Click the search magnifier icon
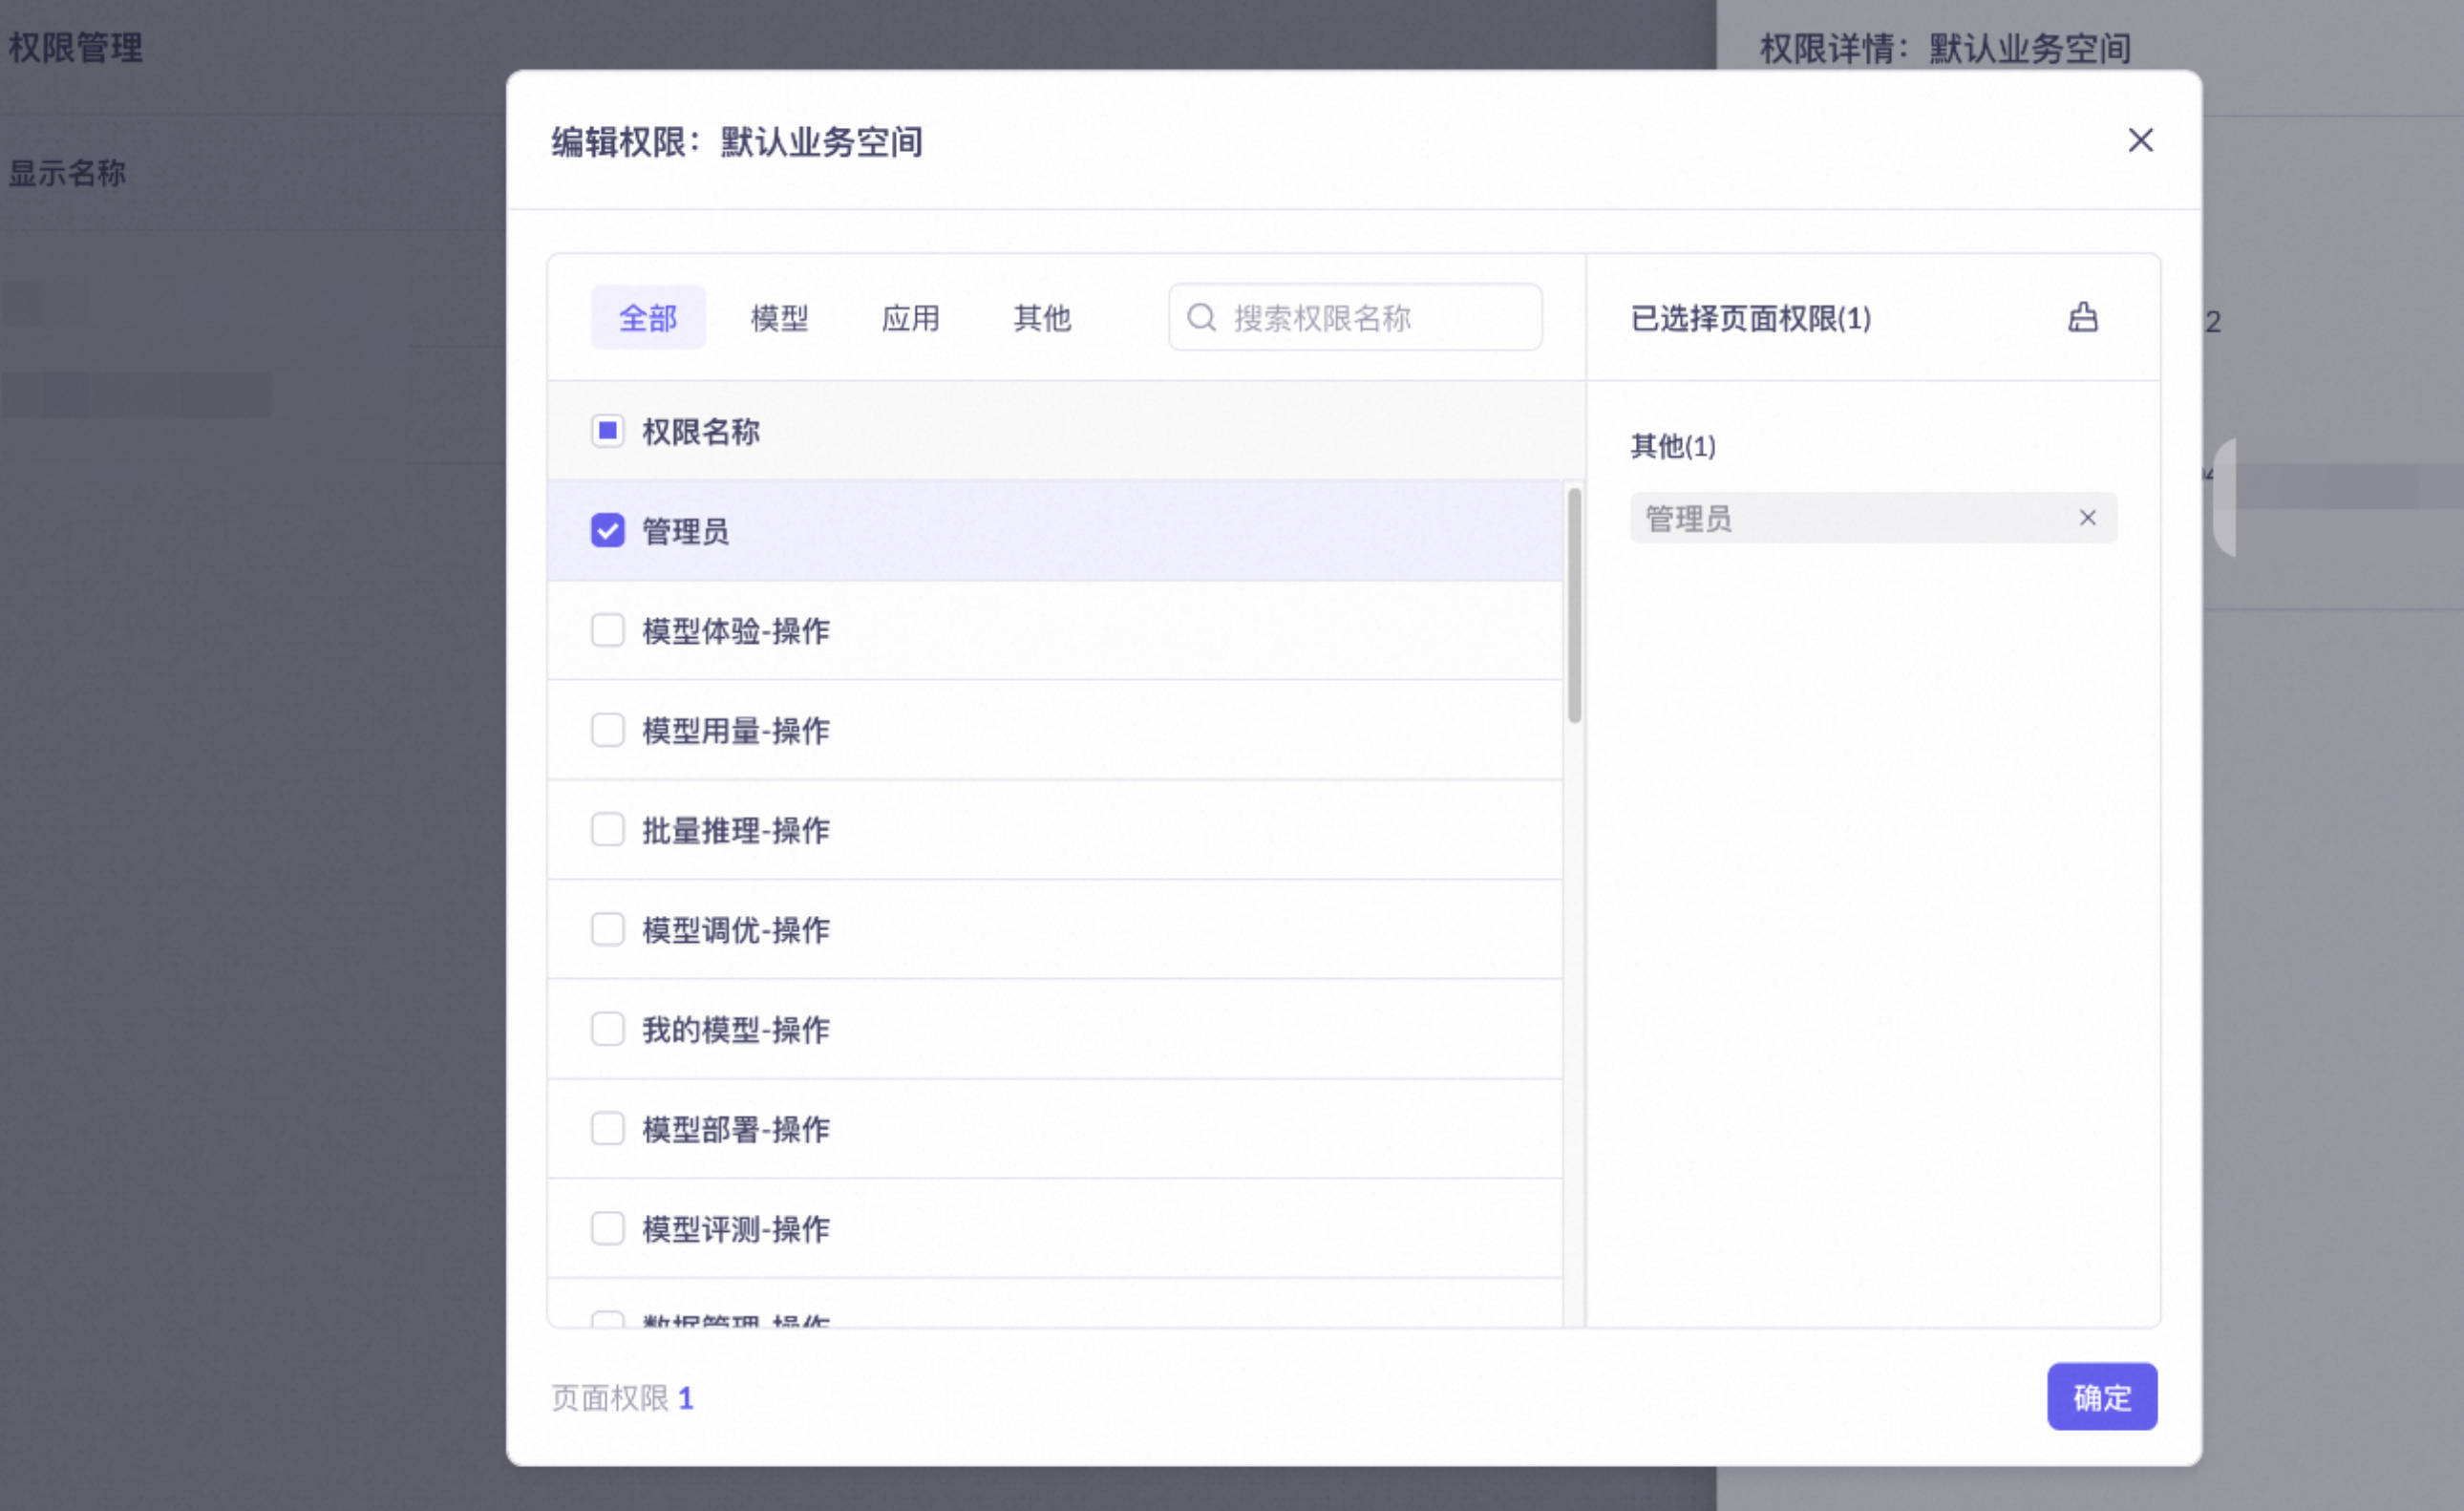Viewport: 2464px width, 1511px height. point(1201,318)
